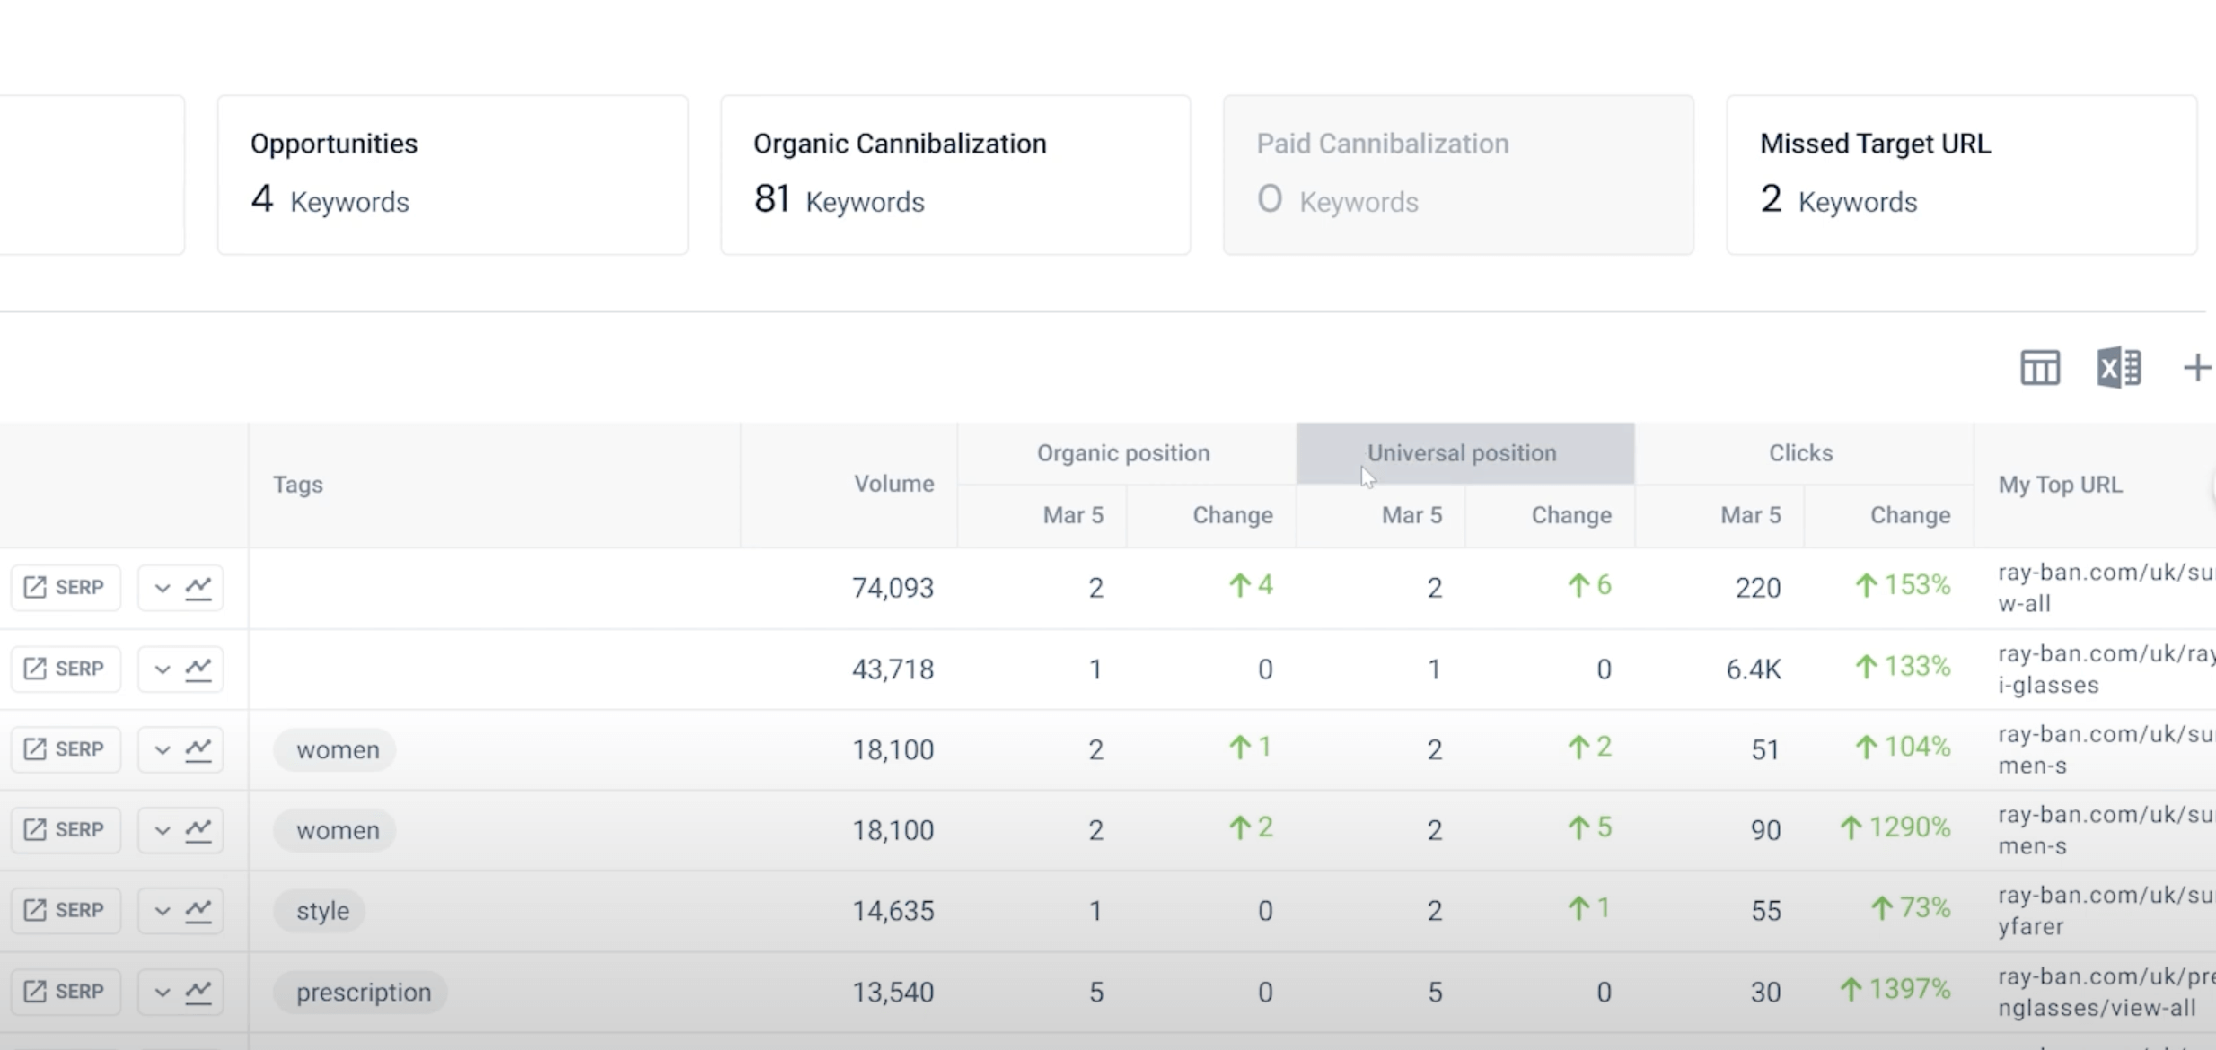This screenshot has width=2216, height=1050.
Task: Open SERP for the 43,718 volume row
Action: 66,669
